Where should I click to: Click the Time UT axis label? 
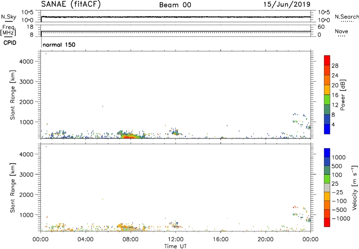[x=175, y=246]
